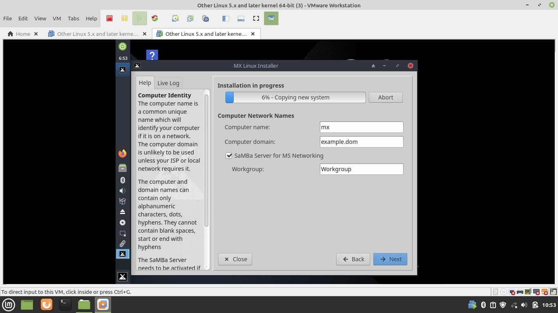Click the Unity mode green toolbar icon
Image resolution: width=558 pixels, height=313 pixels.
271,18
